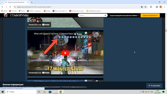Open 'Посмотреть на YouTube' on the 12 Wanted Stars video
Image resolution: width=167 pixels, height=94 pixels.
(39, 73)
